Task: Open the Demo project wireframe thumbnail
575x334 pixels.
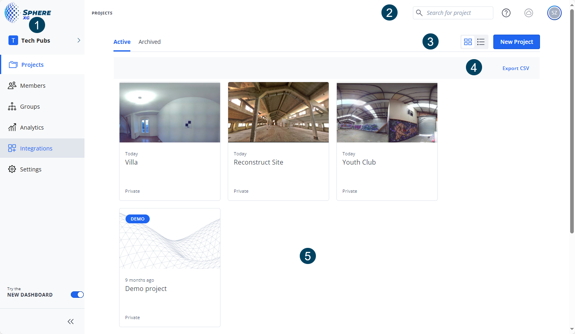Action: click(x=170, y=239)
